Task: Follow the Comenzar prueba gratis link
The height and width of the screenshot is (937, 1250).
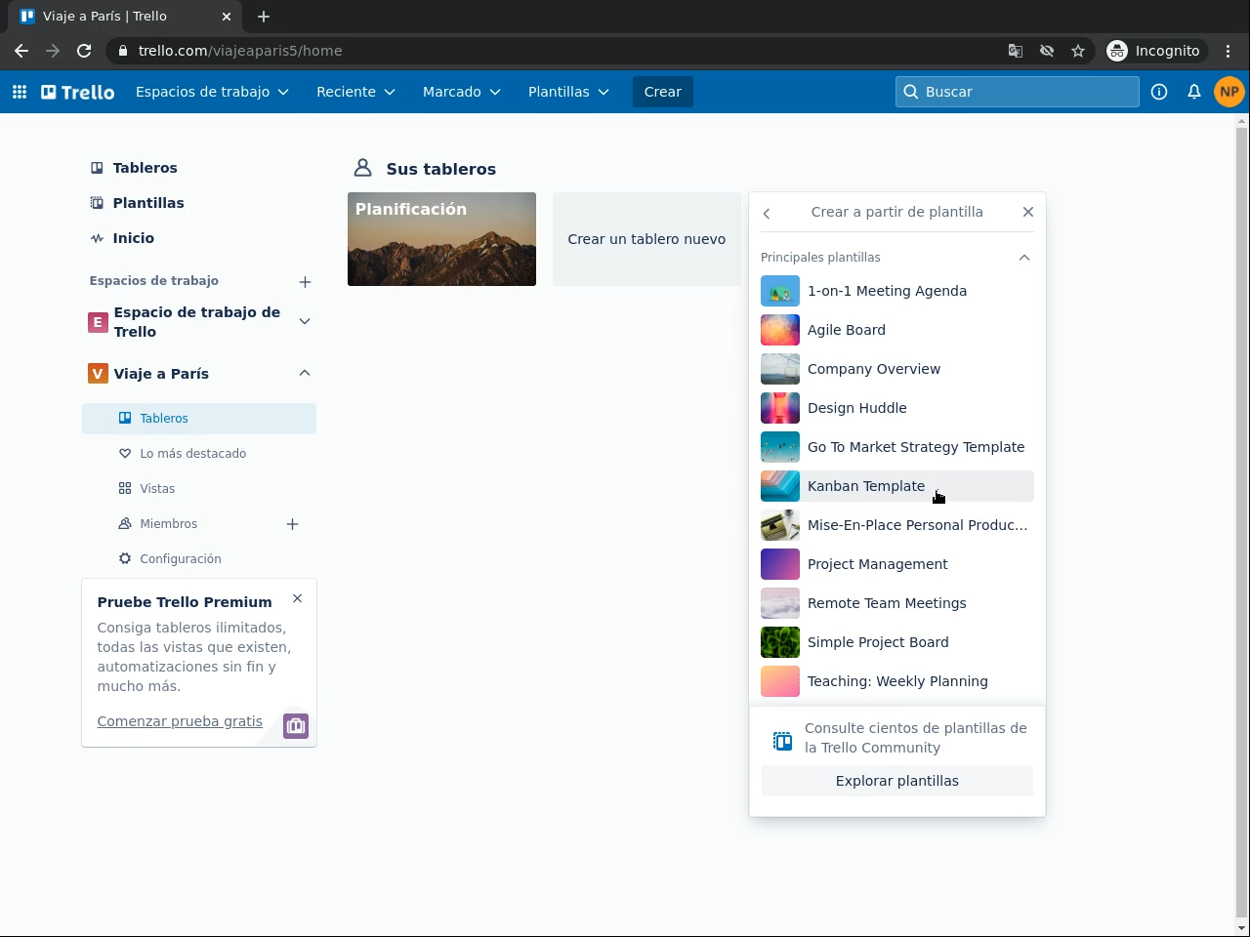Action: pyautogui.click(x=180, y=721)
